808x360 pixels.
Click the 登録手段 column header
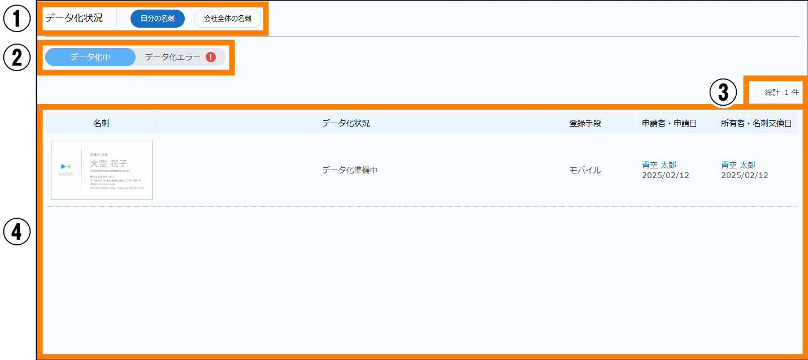[585, 123]
